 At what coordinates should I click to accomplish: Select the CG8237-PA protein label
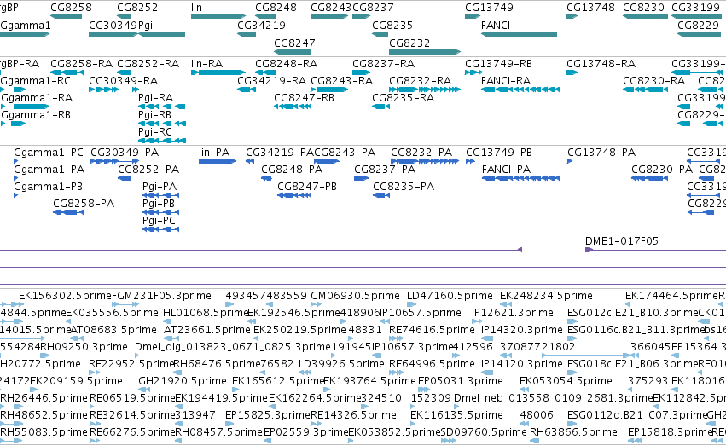coord(385,170)
